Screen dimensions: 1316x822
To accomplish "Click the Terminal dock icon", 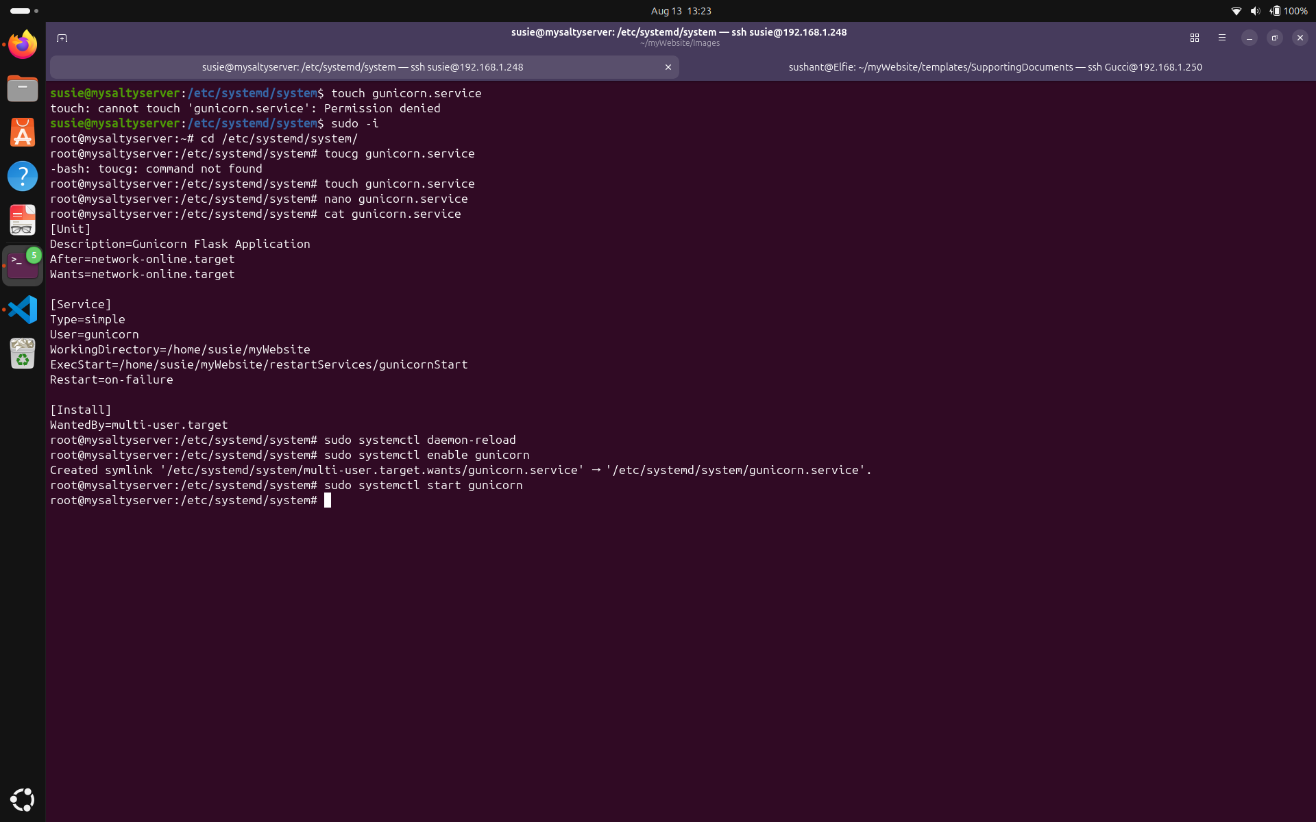I will [23, 265].
